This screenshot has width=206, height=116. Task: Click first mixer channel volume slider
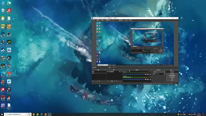pyautogui.click(x=135, y=74)
